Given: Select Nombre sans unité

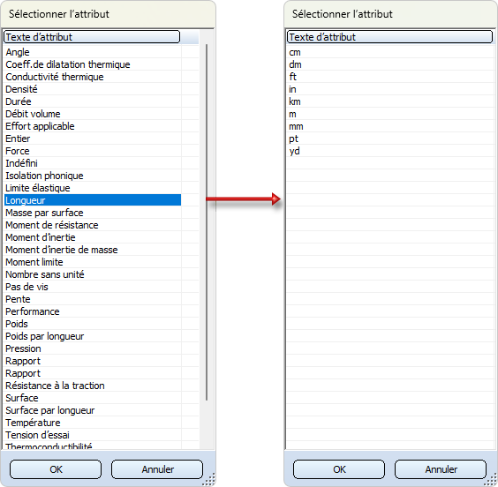Looking at the screenshot, I should pyautogui.click(x=93, y=274).
